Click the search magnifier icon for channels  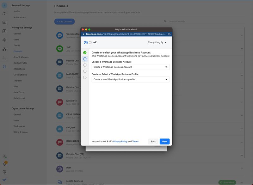[x=165, y=22]
